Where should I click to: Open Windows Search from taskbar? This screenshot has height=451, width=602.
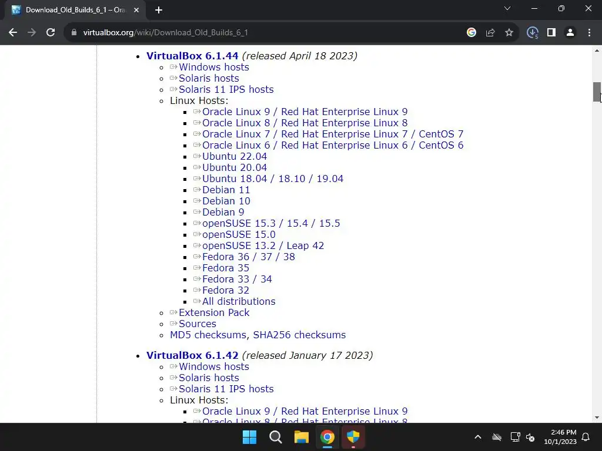[x=276, y=437]
